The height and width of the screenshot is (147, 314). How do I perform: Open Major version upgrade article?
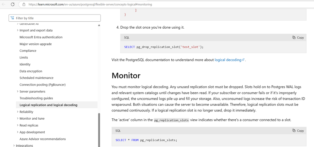(36, 44)
